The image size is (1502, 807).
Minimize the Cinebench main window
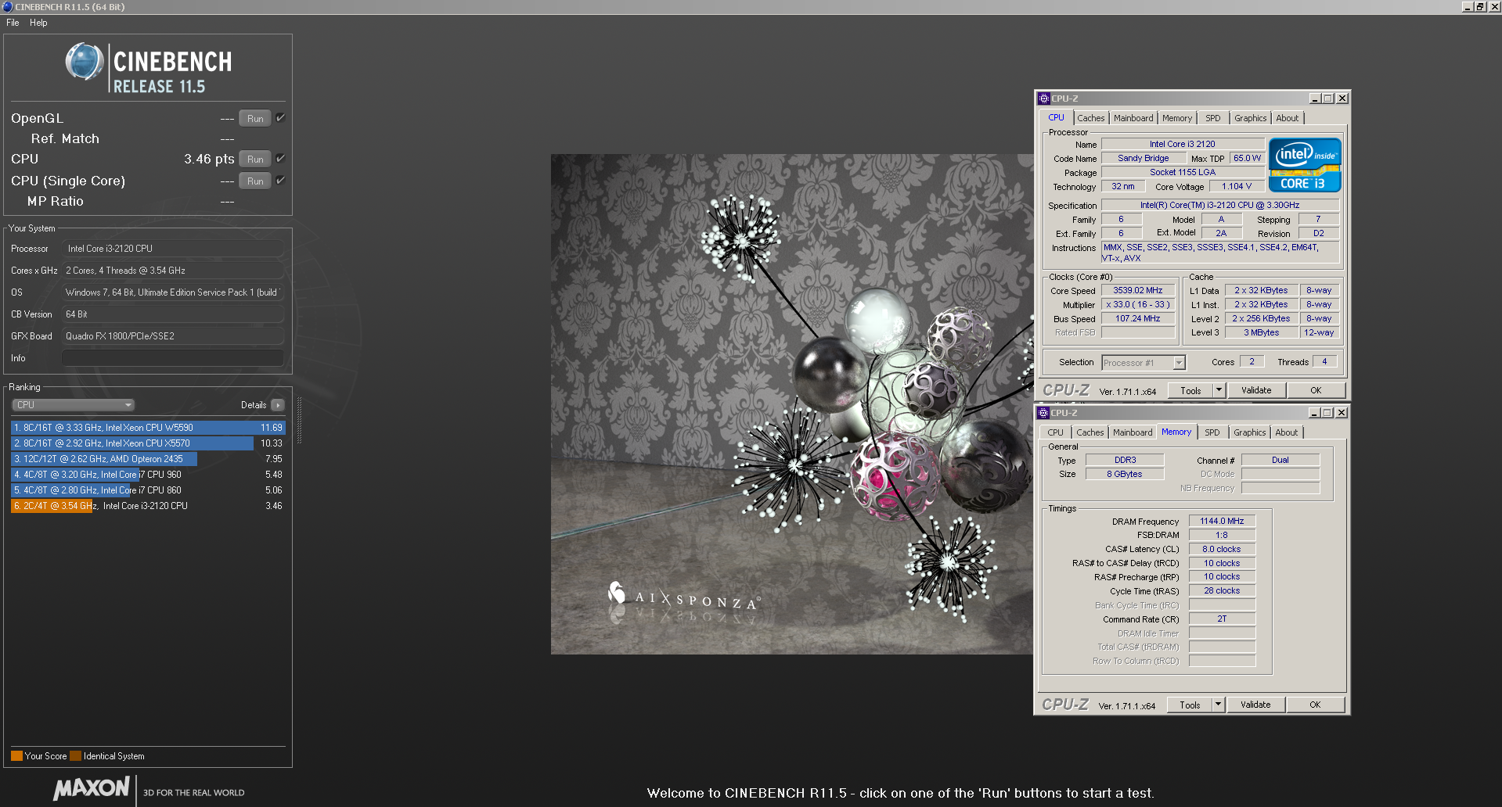point(1468,7)
